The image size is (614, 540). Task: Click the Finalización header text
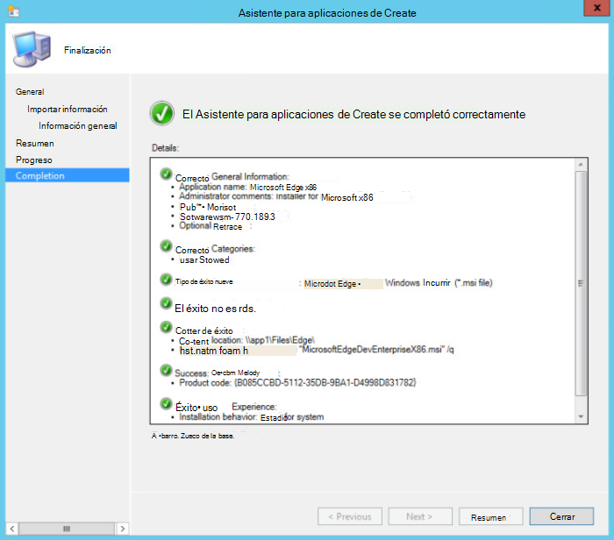pyautogui.click(x=88, y=50)
